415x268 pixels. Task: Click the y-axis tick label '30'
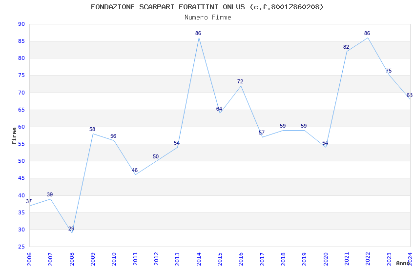[21, 230]
